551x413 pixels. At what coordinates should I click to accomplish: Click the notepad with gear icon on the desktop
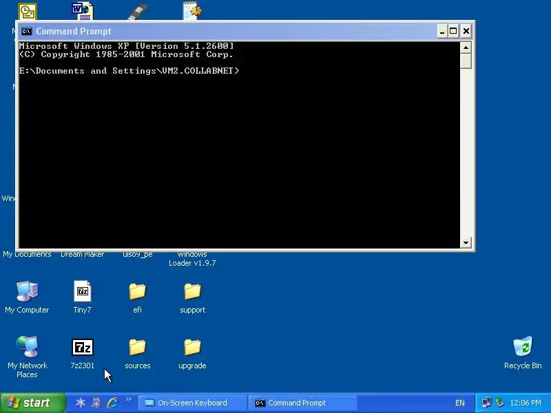(x=192, y=10)
